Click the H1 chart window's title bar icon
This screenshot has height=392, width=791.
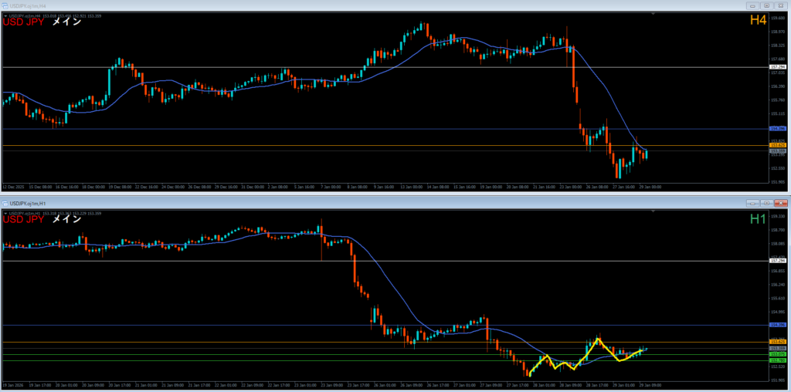5,202
